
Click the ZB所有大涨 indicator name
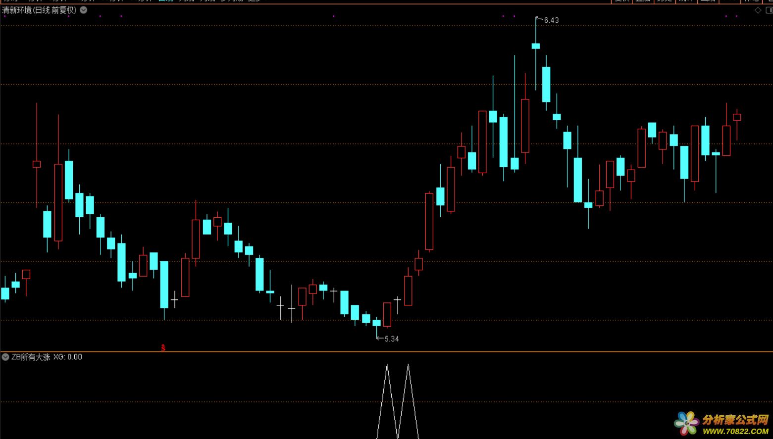click(31, 357)
